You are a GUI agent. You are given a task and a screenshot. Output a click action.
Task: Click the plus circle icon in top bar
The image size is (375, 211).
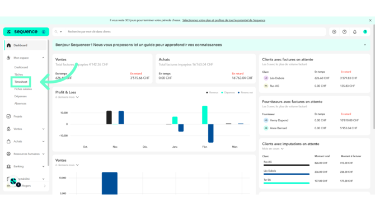coord(334,31)
